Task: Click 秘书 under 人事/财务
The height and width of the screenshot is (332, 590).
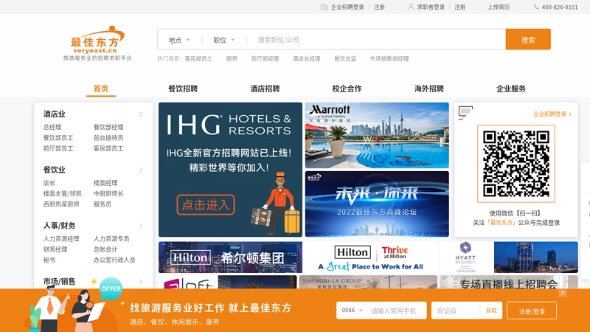Action: 49,260
